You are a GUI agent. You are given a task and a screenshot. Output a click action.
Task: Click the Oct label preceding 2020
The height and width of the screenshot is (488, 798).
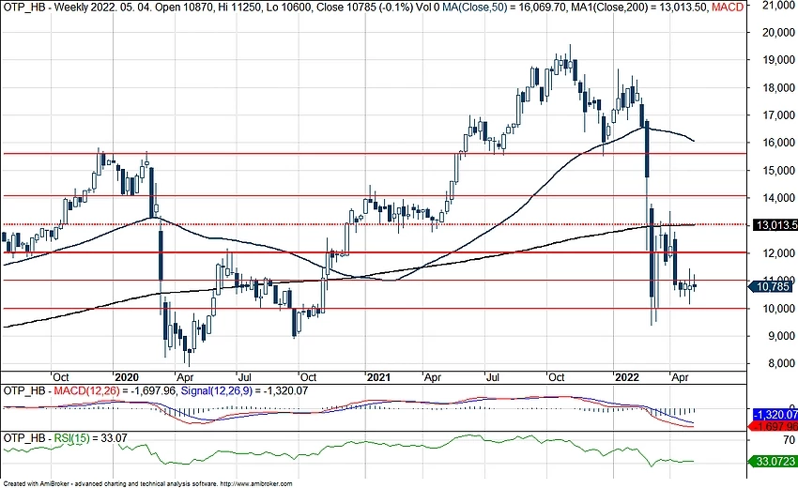coord(61,377)
